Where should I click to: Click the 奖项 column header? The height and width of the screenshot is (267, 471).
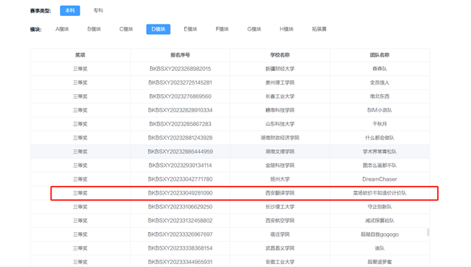click(80, 55)
